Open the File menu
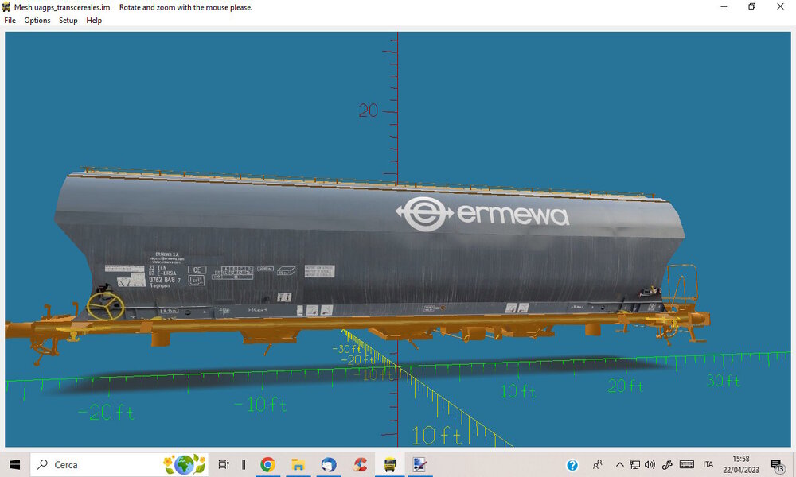This screenshot has height=477, width=796. [x=10, y=21]
